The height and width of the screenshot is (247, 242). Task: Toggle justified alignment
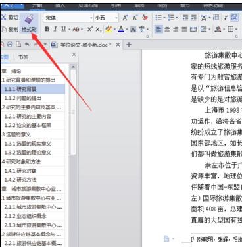coord(185,29)
